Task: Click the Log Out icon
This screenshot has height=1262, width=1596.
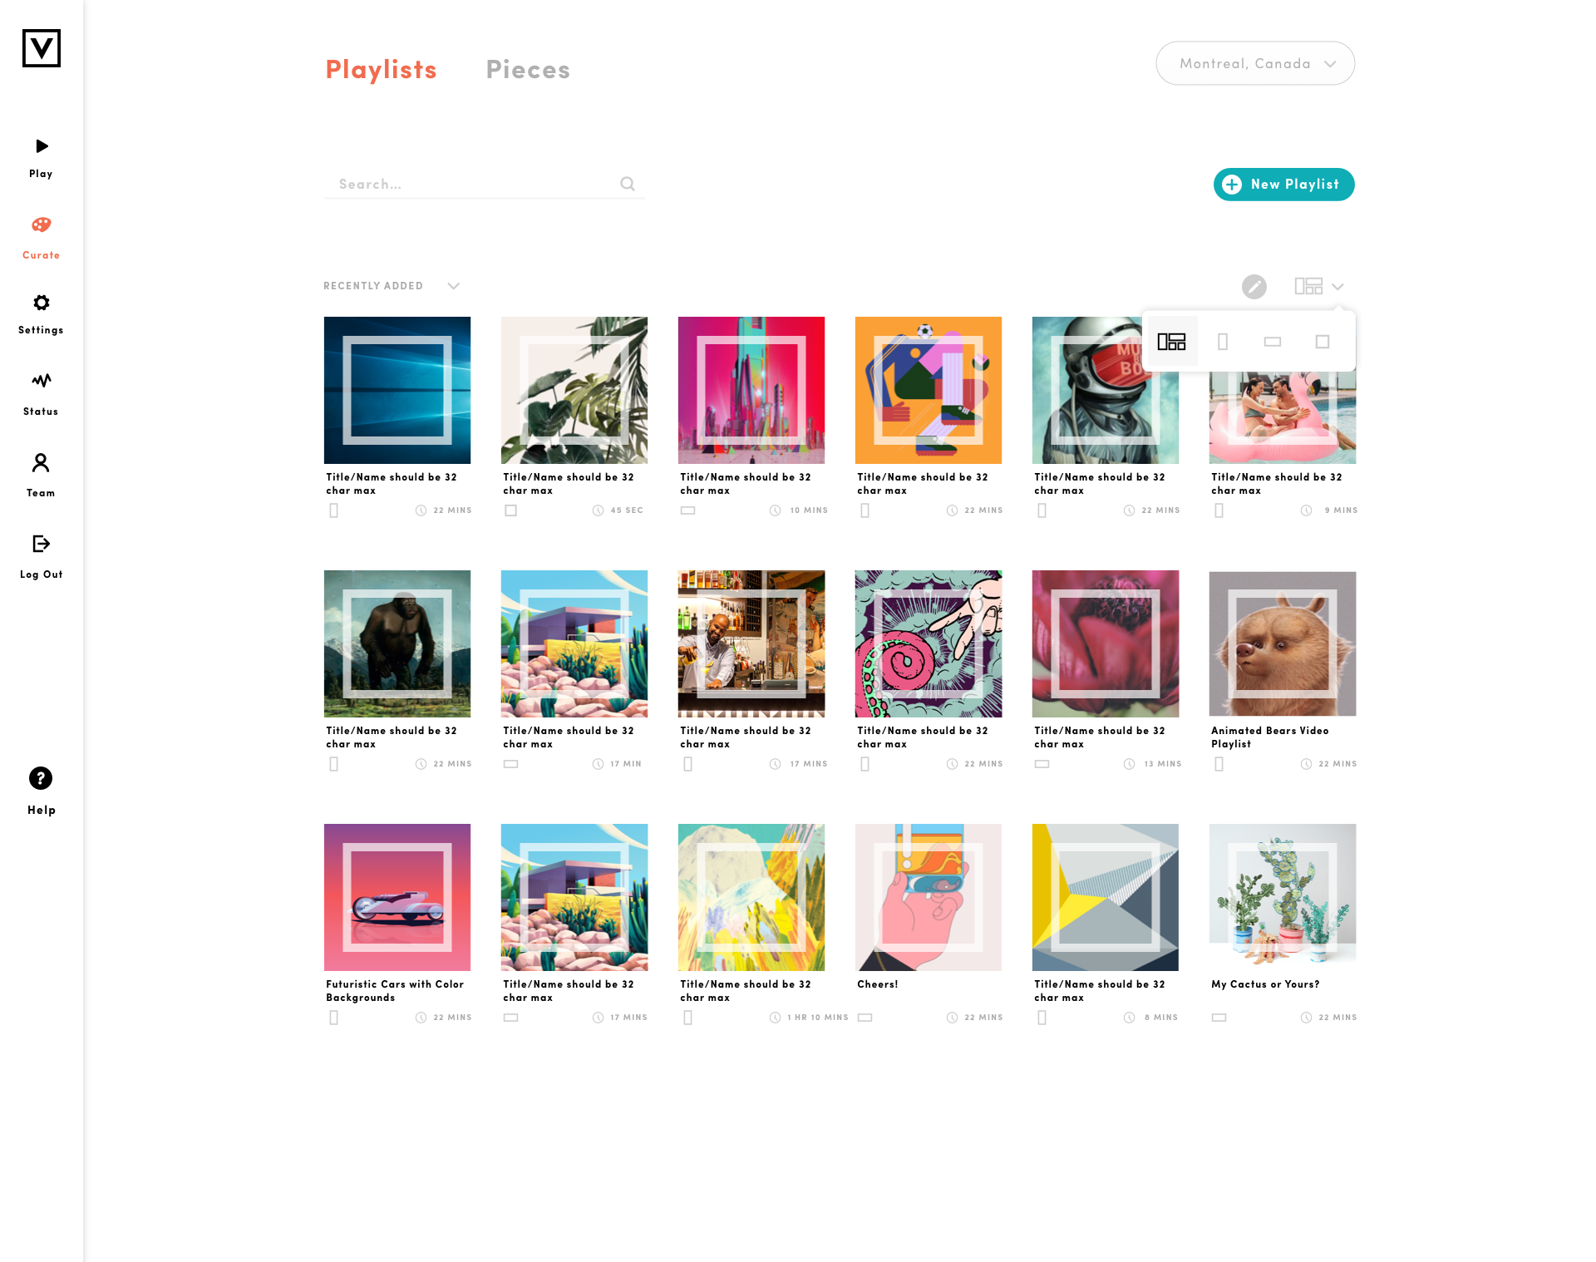Action: (x=41, y=544)
